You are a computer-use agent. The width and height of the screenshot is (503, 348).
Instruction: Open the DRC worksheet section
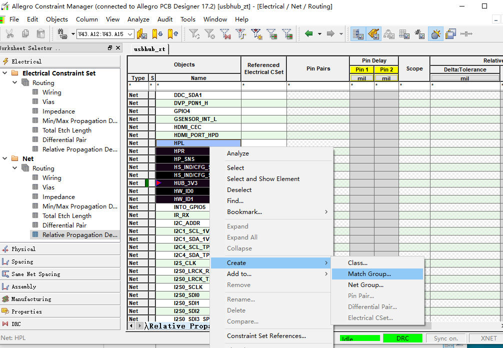point(60,324)
